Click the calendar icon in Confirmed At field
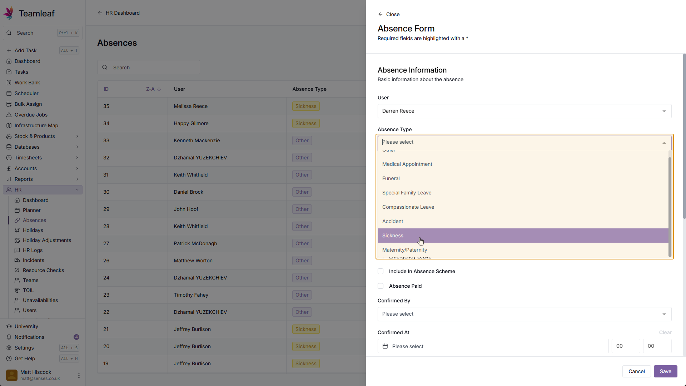Viewport: 686px width, 386px height. [x=385, y=346]
